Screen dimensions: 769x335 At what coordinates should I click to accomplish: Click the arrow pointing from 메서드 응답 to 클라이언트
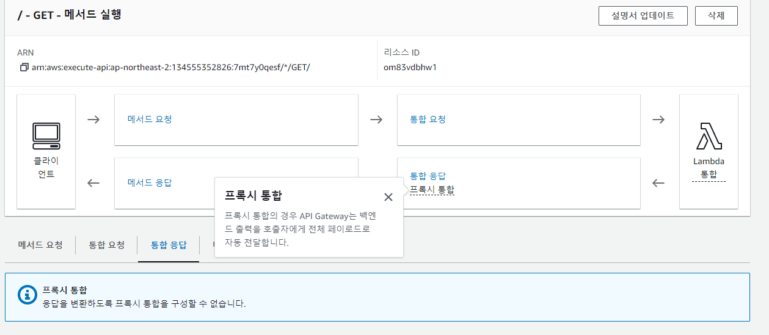point(93,182)
